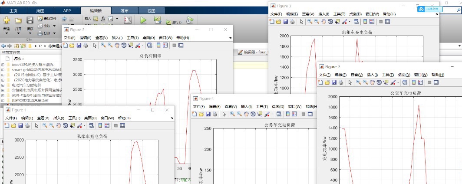
Task: Click the 名称 column header to sort
Action: coord(17,59)
